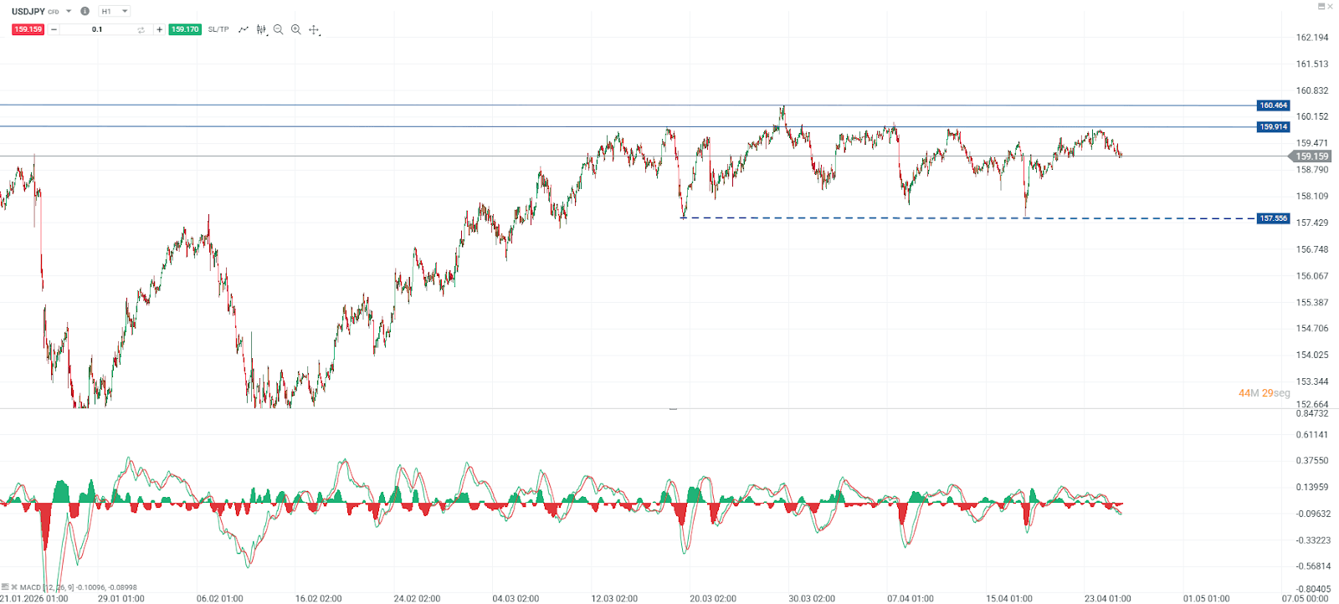
Task: Click the SL/TP option
Action: (218, 29)
